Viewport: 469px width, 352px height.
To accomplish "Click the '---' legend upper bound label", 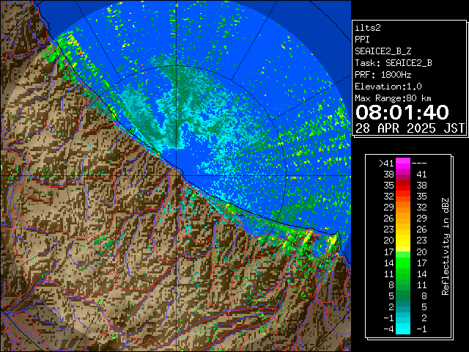I will coord(419,164).
